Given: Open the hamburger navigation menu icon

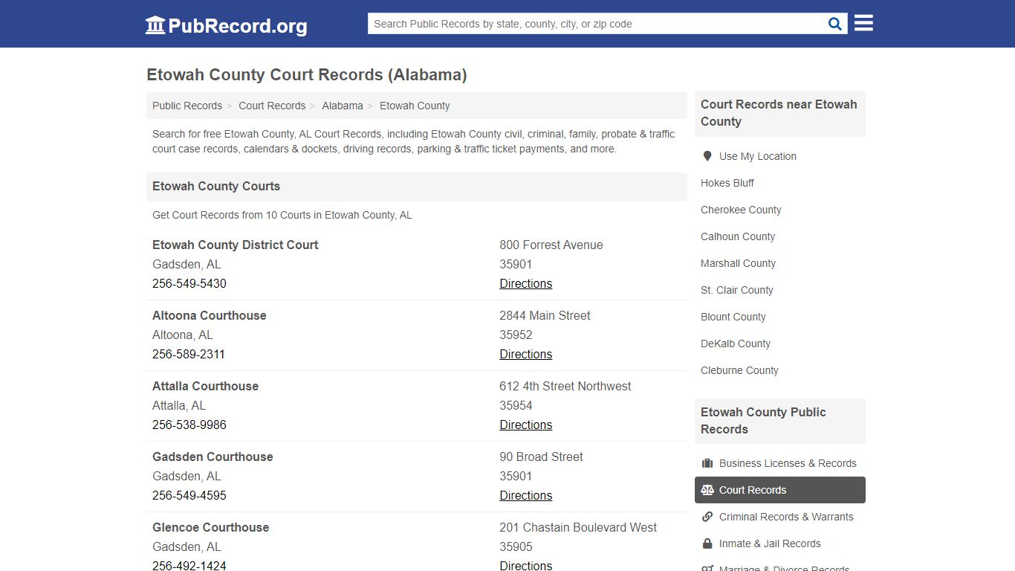Looking at the screenshot, I should 863,23.
